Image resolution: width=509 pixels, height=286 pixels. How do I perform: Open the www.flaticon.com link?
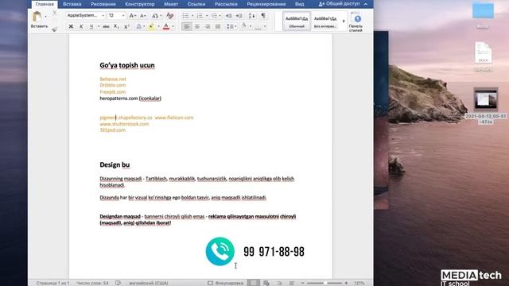pos(174,118)
